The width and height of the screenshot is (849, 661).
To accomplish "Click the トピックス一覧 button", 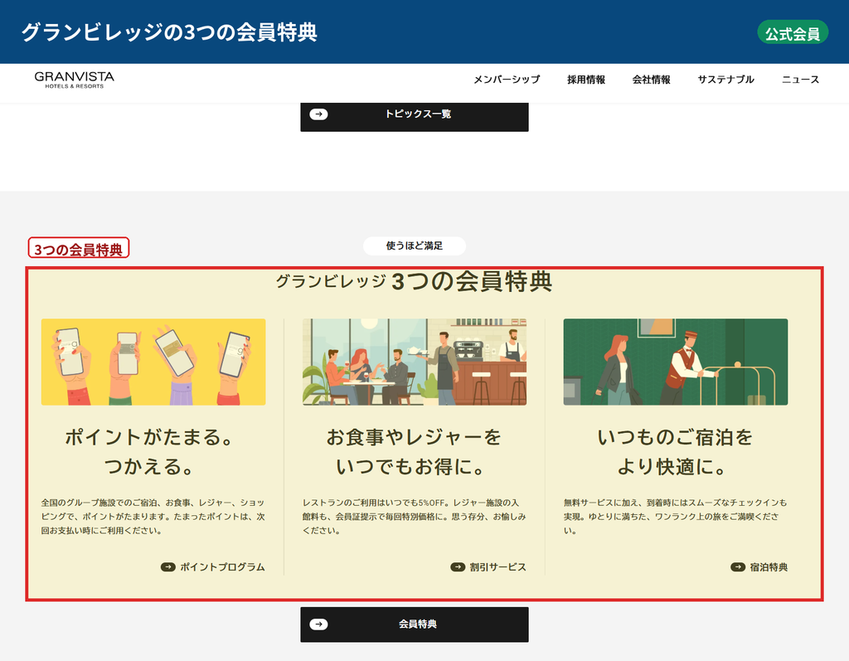I will [415, 116].
